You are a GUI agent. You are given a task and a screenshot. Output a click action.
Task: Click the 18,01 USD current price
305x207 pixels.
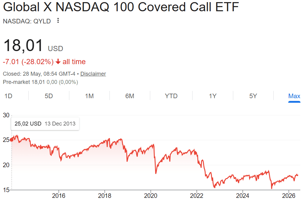(x=33, y=46)
